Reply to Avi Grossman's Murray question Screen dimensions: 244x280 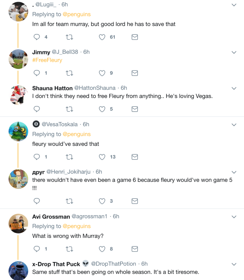(37, 249)
